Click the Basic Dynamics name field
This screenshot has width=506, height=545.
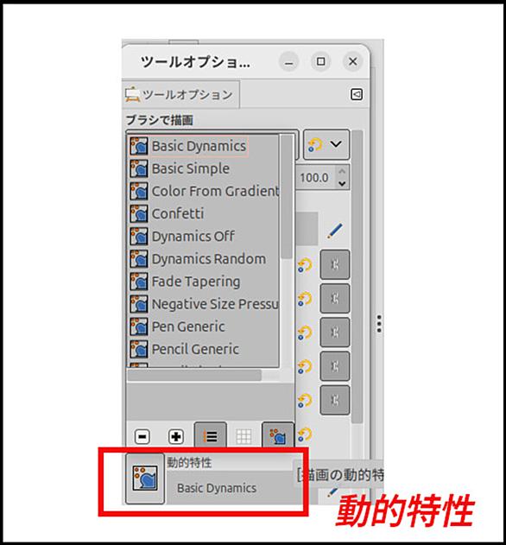pos(230,488)
